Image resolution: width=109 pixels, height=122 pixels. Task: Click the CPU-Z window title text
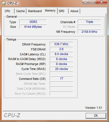[x=12, y=3]
